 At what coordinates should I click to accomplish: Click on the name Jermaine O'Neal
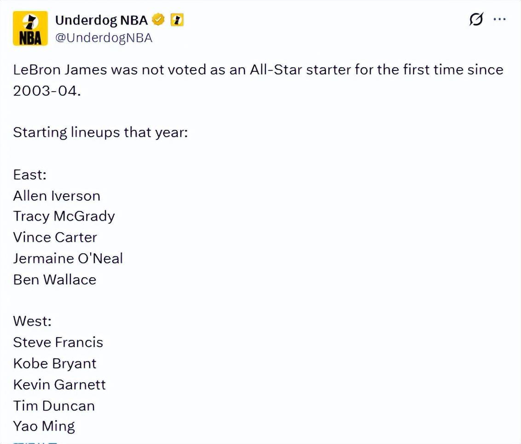68,258
